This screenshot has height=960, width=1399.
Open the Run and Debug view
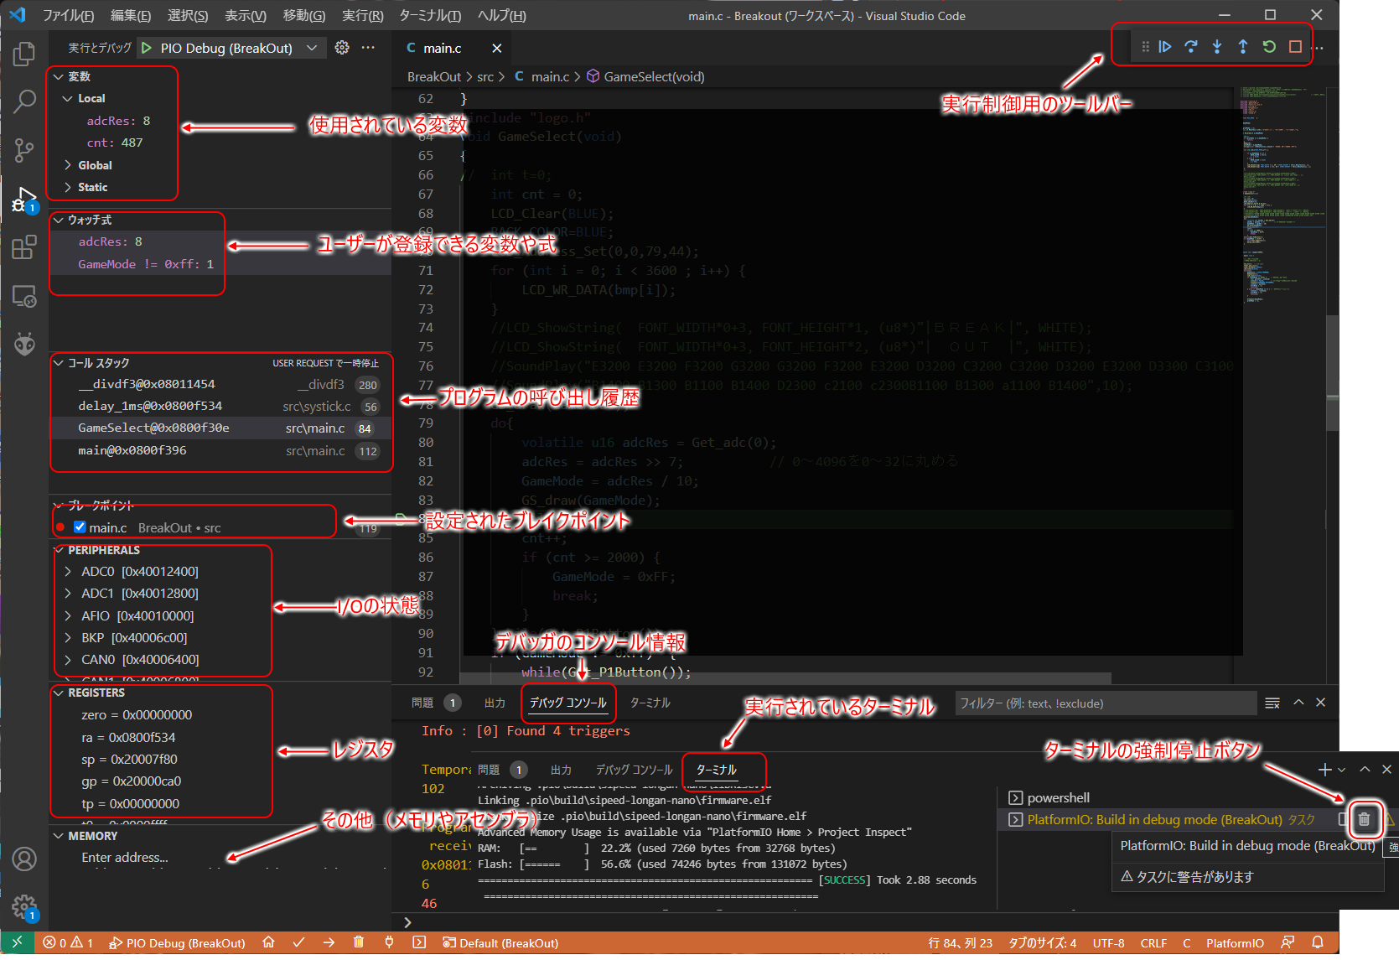point(24,200)
